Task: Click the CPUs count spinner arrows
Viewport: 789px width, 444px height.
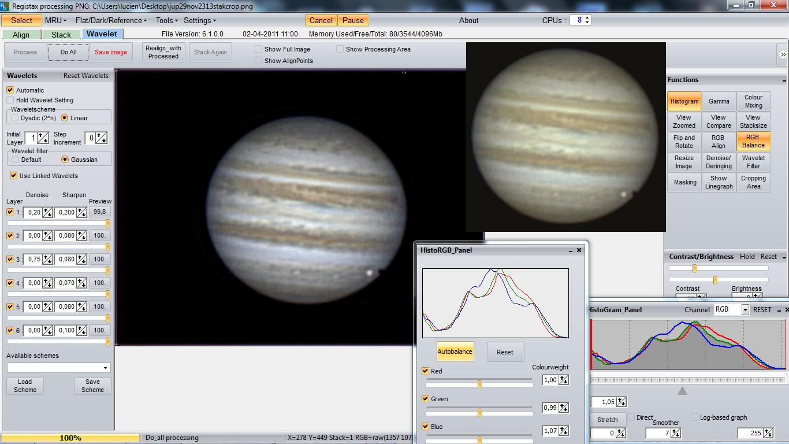Action: click(587, 20)
